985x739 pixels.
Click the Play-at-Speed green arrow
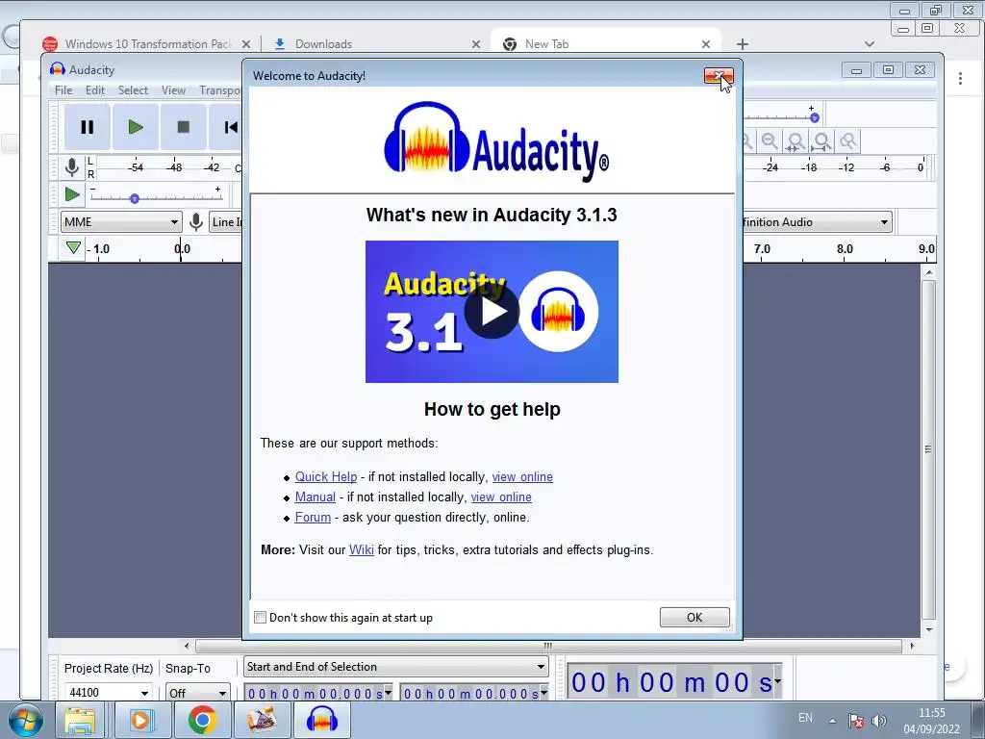click(73, 194)
